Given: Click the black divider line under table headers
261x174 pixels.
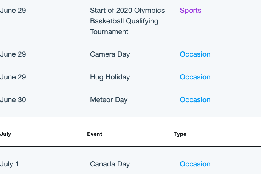Looking at the screenshot, I should pos(130,146).
